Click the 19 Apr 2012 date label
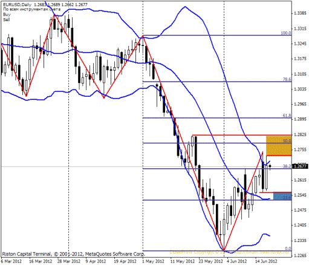This screenshot has width=309, height=265. [x=125, y=261]
